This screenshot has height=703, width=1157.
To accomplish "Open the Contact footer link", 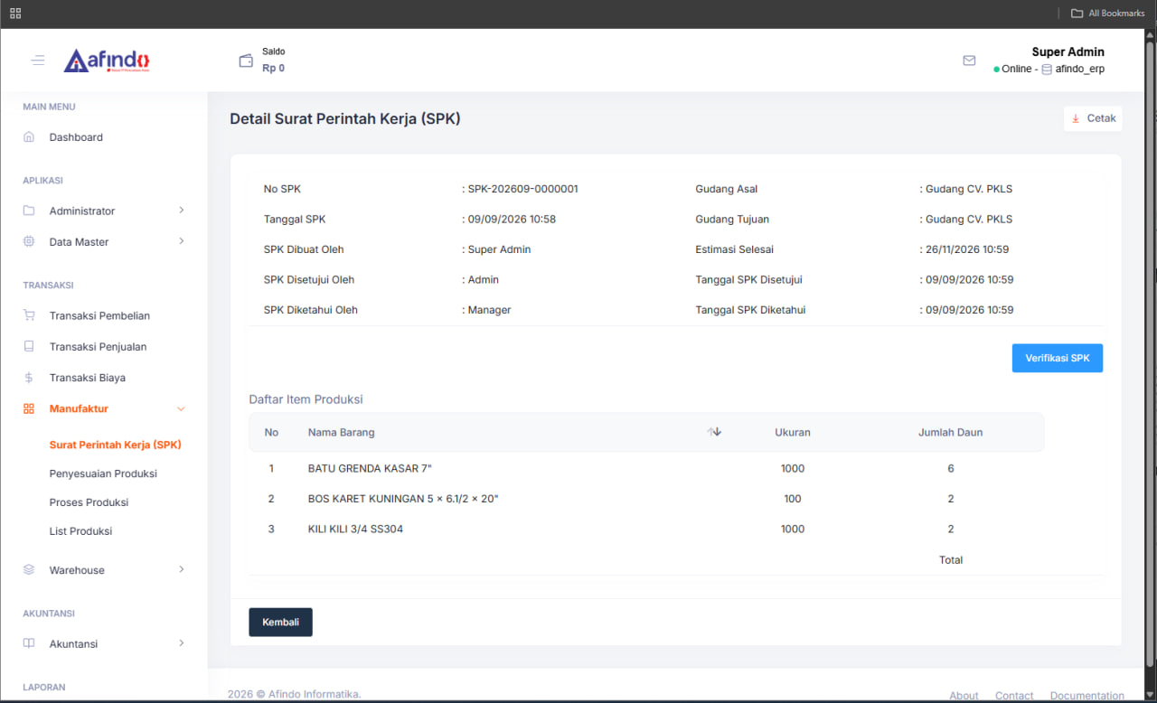I will tap(1014, 696).
